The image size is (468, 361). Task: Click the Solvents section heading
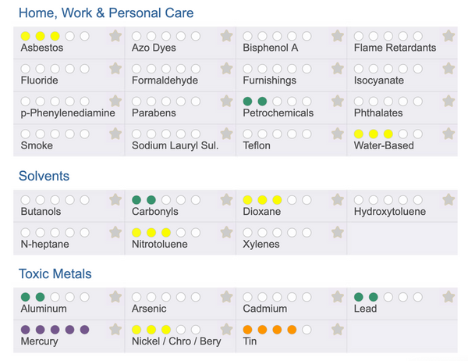pos(44,177)
